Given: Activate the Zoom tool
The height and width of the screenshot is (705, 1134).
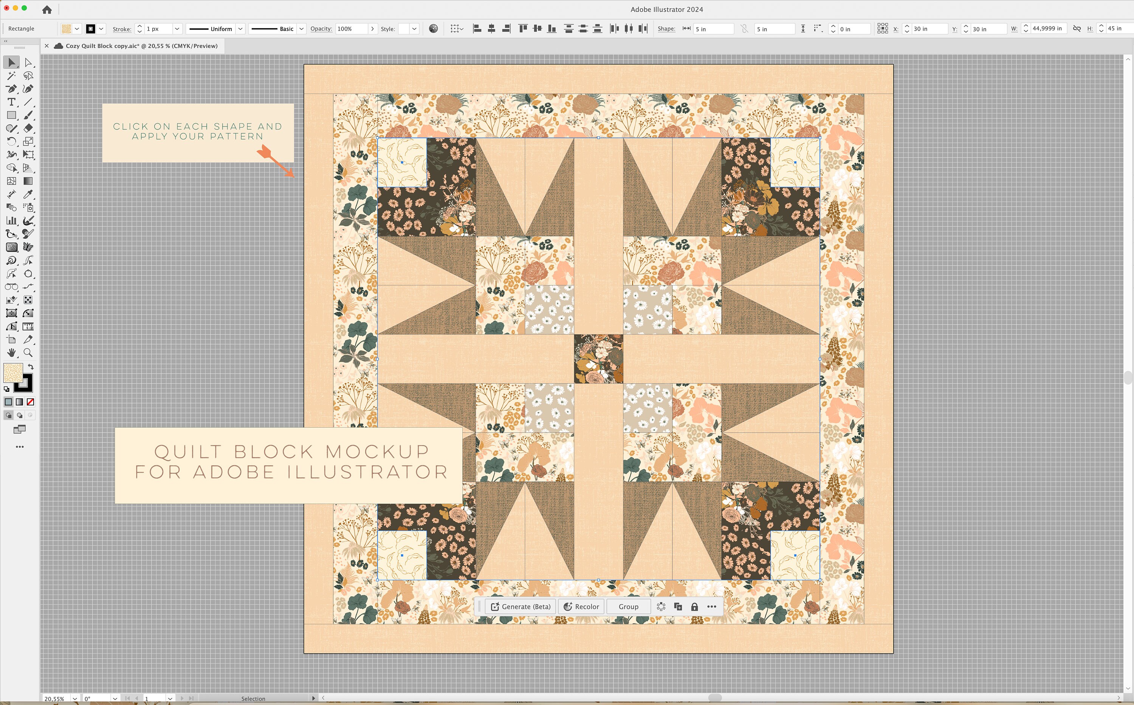Looking at the screenshot, I should 28,353.
